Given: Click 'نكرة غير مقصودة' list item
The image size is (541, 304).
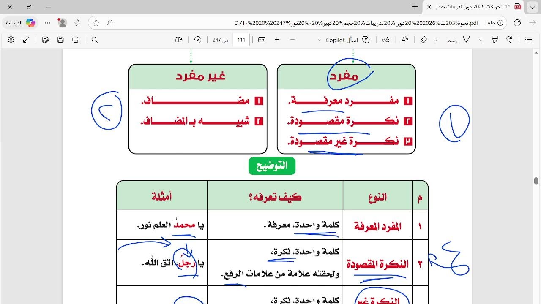Looking at the screenshot, I should [343, 141].
